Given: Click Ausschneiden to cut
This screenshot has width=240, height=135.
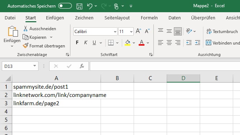Looking at the screenshot, I should tap(40, 29).
